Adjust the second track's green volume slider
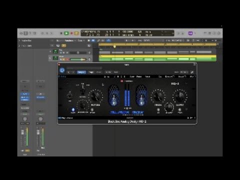The image size is (240, 180). coord(78,59)
